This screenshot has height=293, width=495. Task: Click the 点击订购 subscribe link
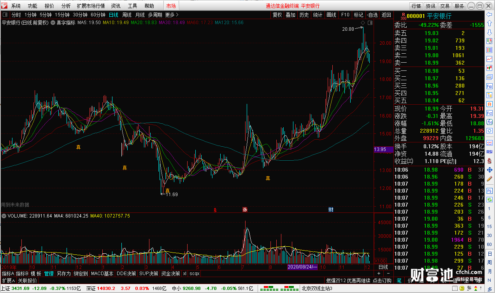pyautogui.click(x=382, y=281)
